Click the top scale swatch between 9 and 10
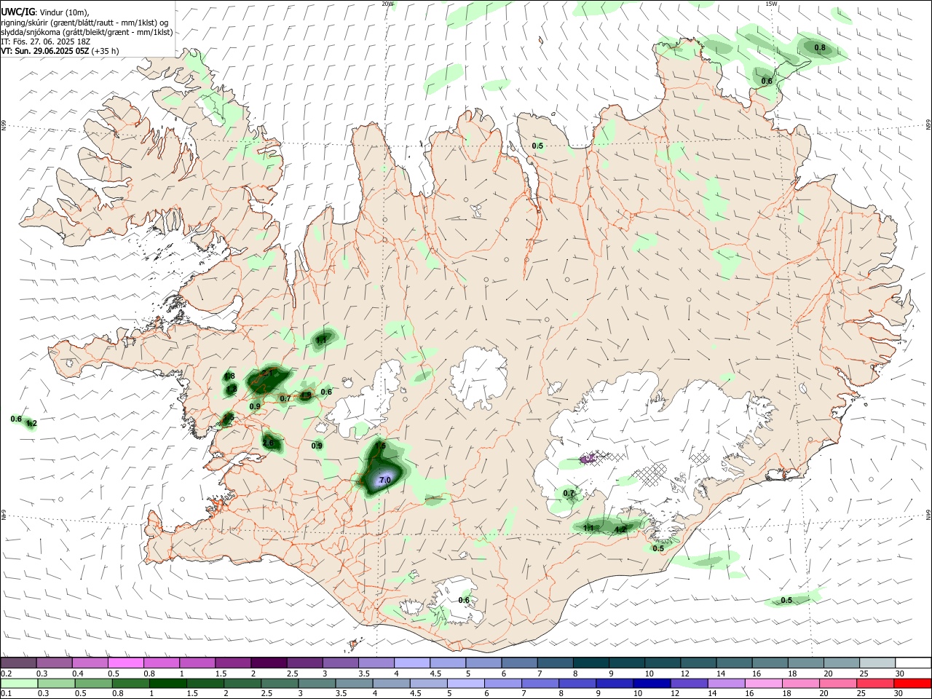 coord(627,663)
